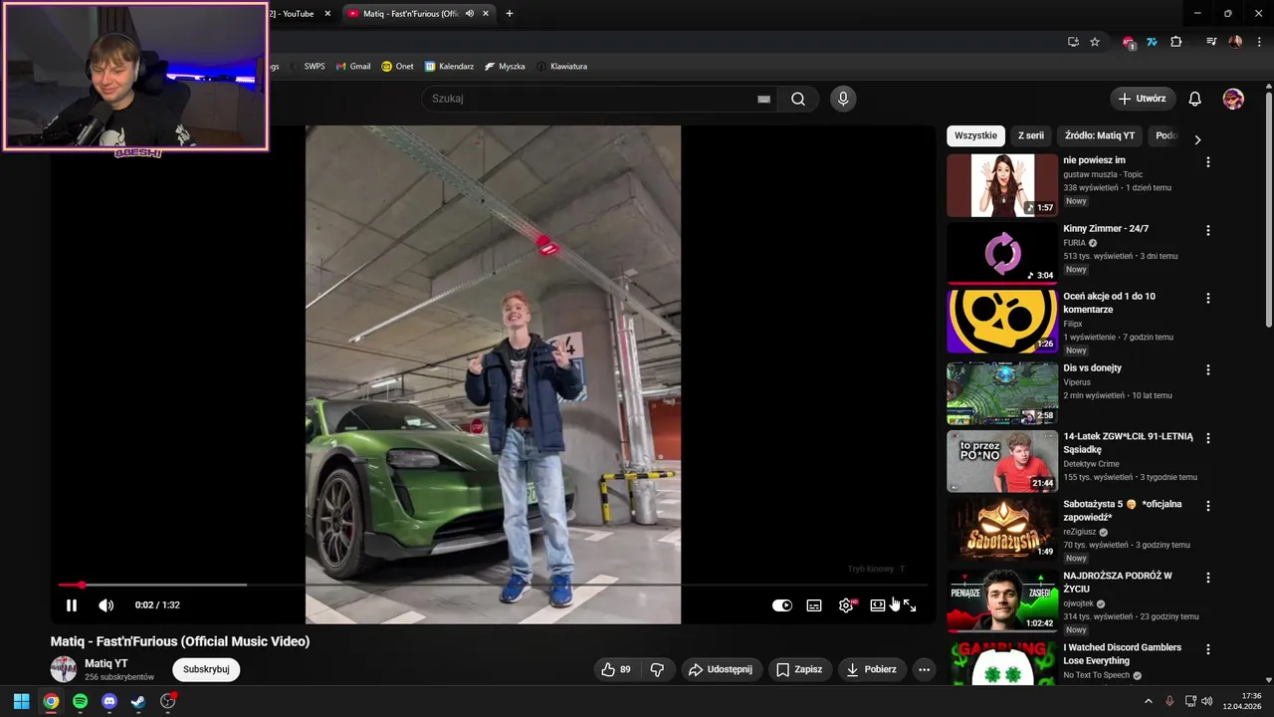This screenshot has width=1274, height=717.
Task: Toggle subtitles/captions in the player
Action: pos(814,605)
